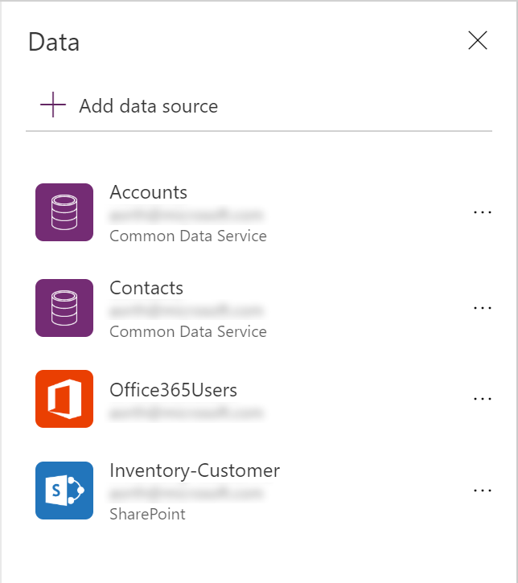Click the Inventory-Customer SharePoint icon
518x583 pixels.
point(64,491)
